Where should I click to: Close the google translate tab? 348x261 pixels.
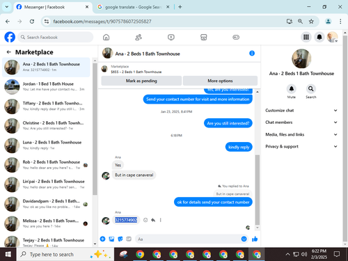tap(168, 7)
